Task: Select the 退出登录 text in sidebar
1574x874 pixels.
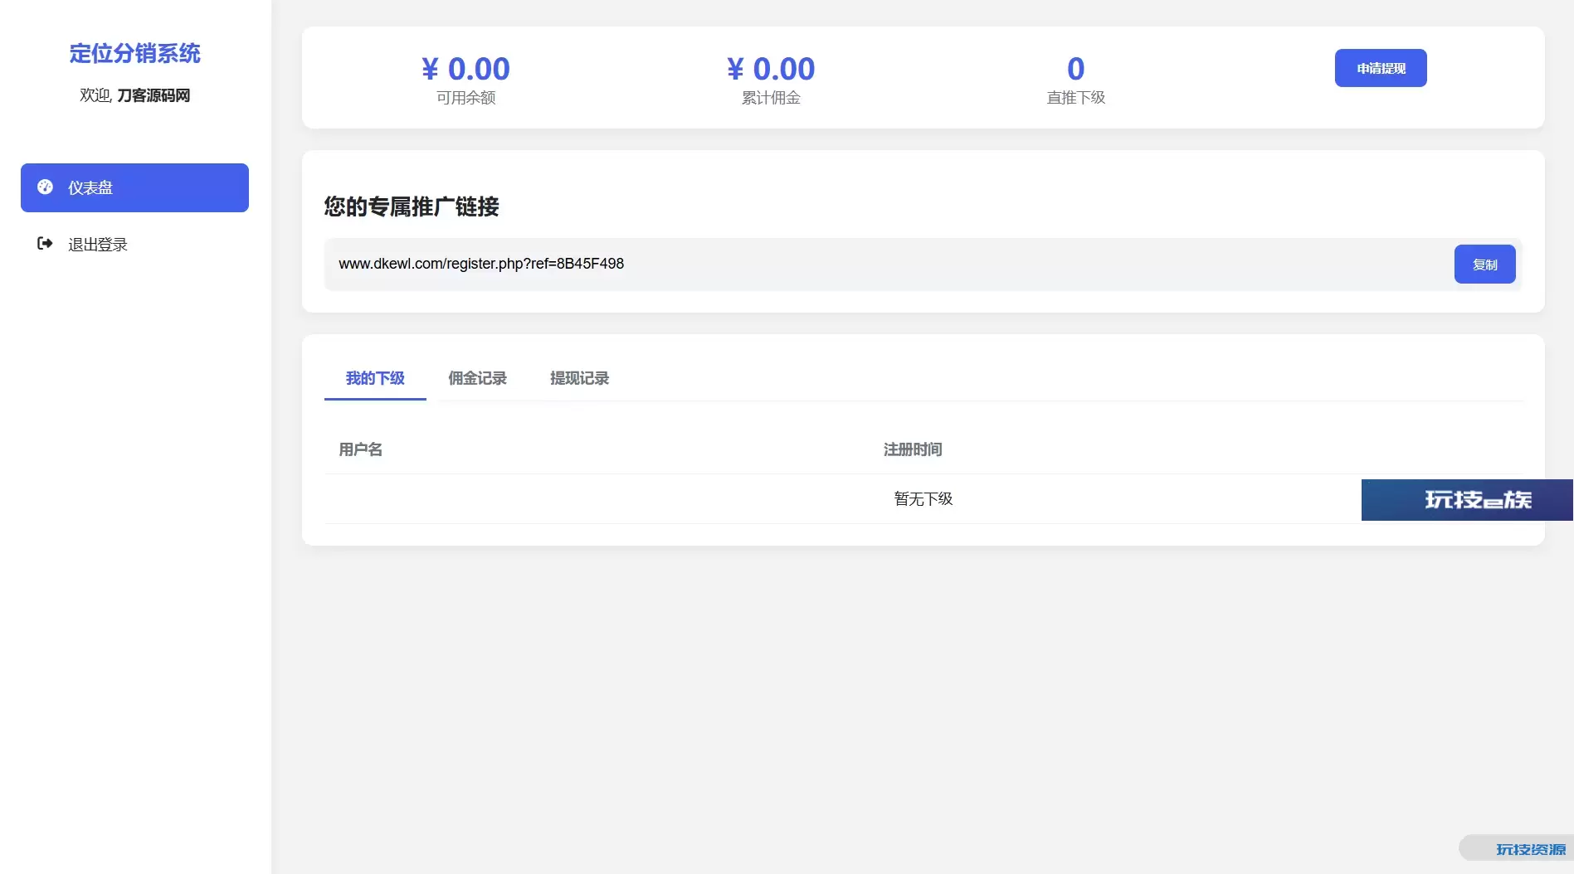Action: coord(98,245)
